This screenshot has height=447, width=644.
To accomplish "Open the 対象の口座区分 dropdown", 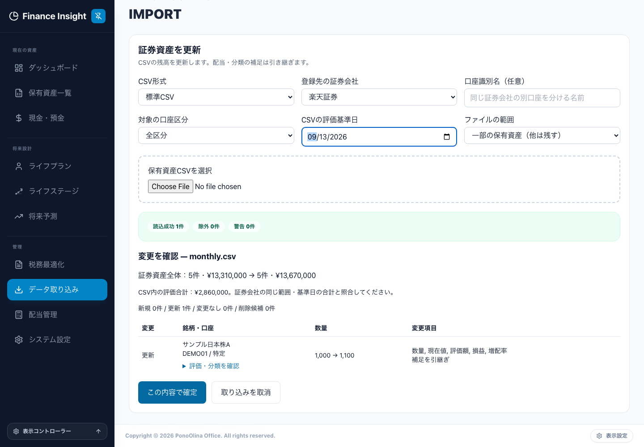I will click(216, 135).
